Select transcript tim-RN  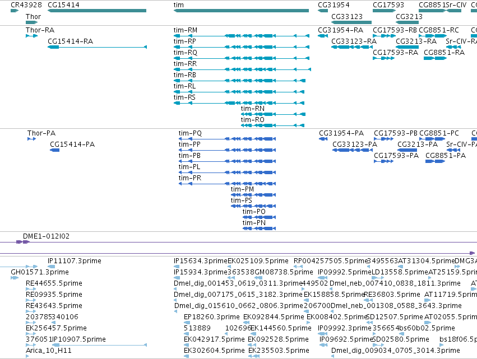click(x=273, y=114)
